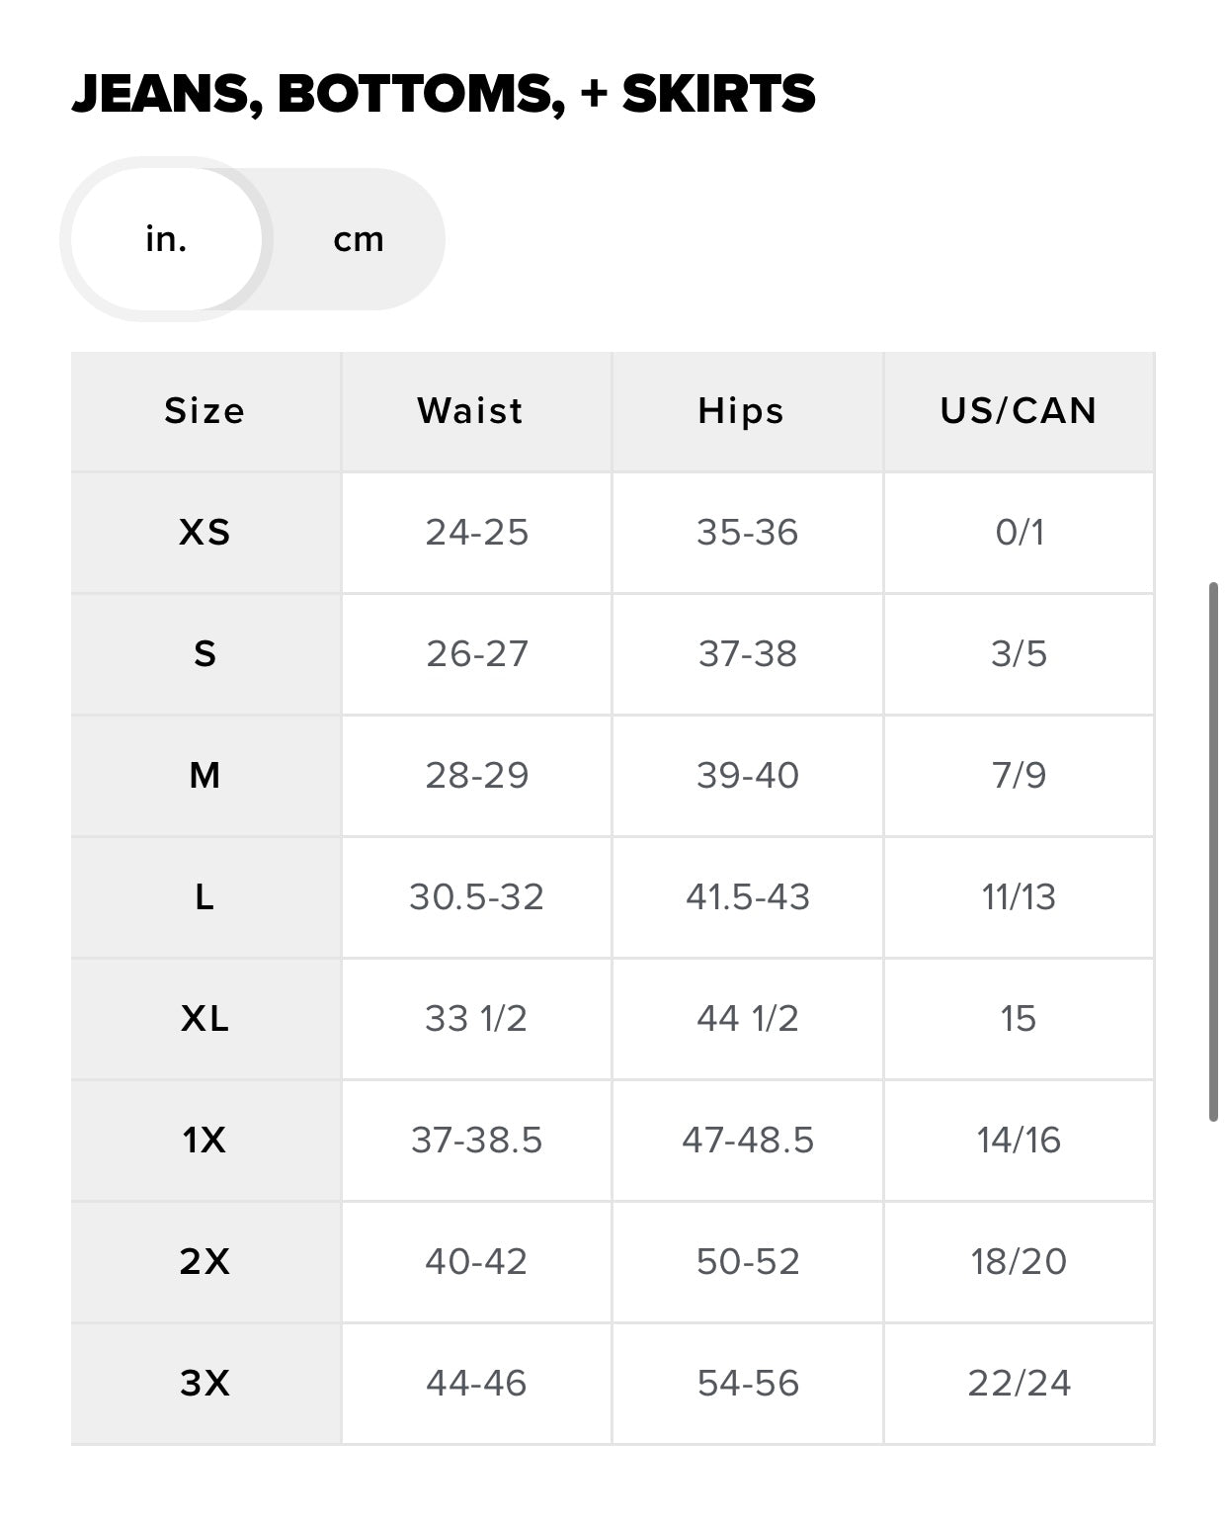
Task: Select the M size row label
Action: coord(204,776)
